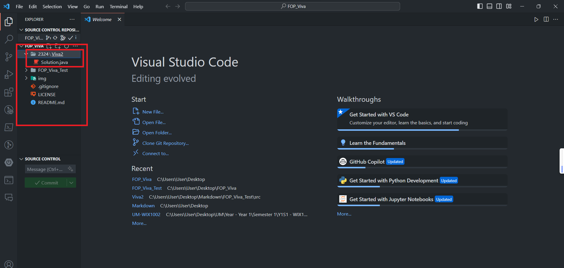The width and height of the screenshot is (564, 268).
Task: Open Explorer views and more actions menu
Action: (72, 19)
